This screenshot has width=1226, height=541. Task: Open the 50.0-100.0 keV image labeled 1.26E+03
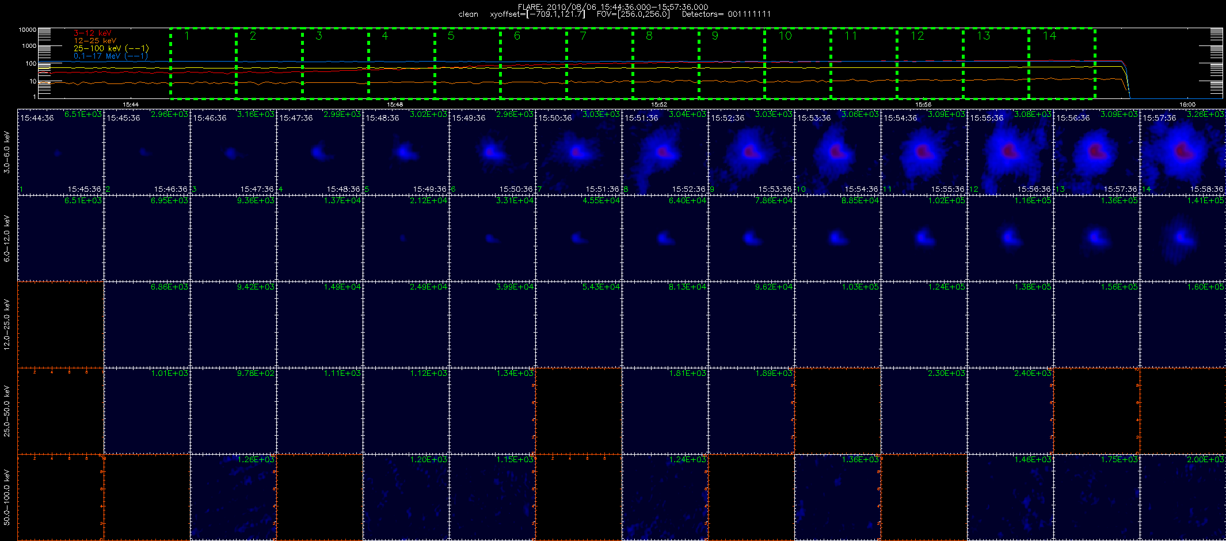click(233, 497)
